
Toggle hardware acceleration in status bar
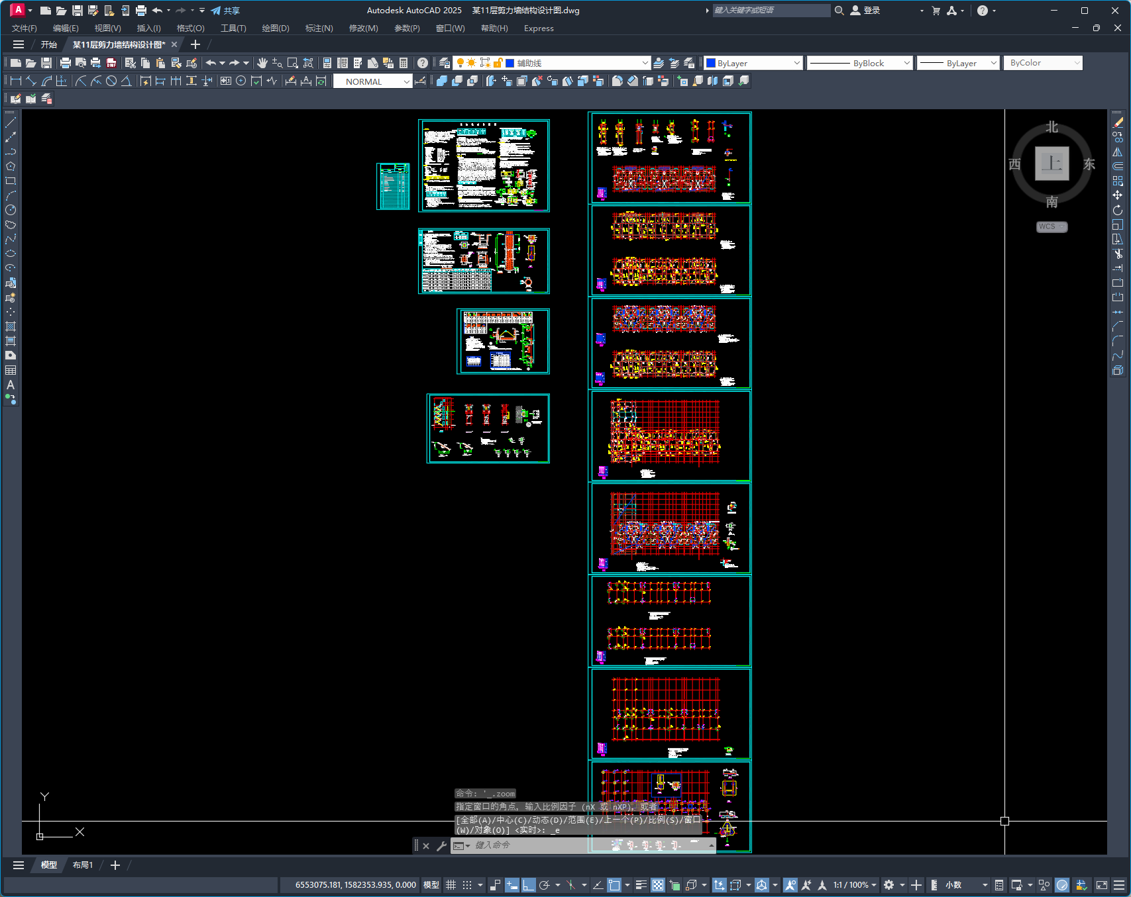(1062, 885)
